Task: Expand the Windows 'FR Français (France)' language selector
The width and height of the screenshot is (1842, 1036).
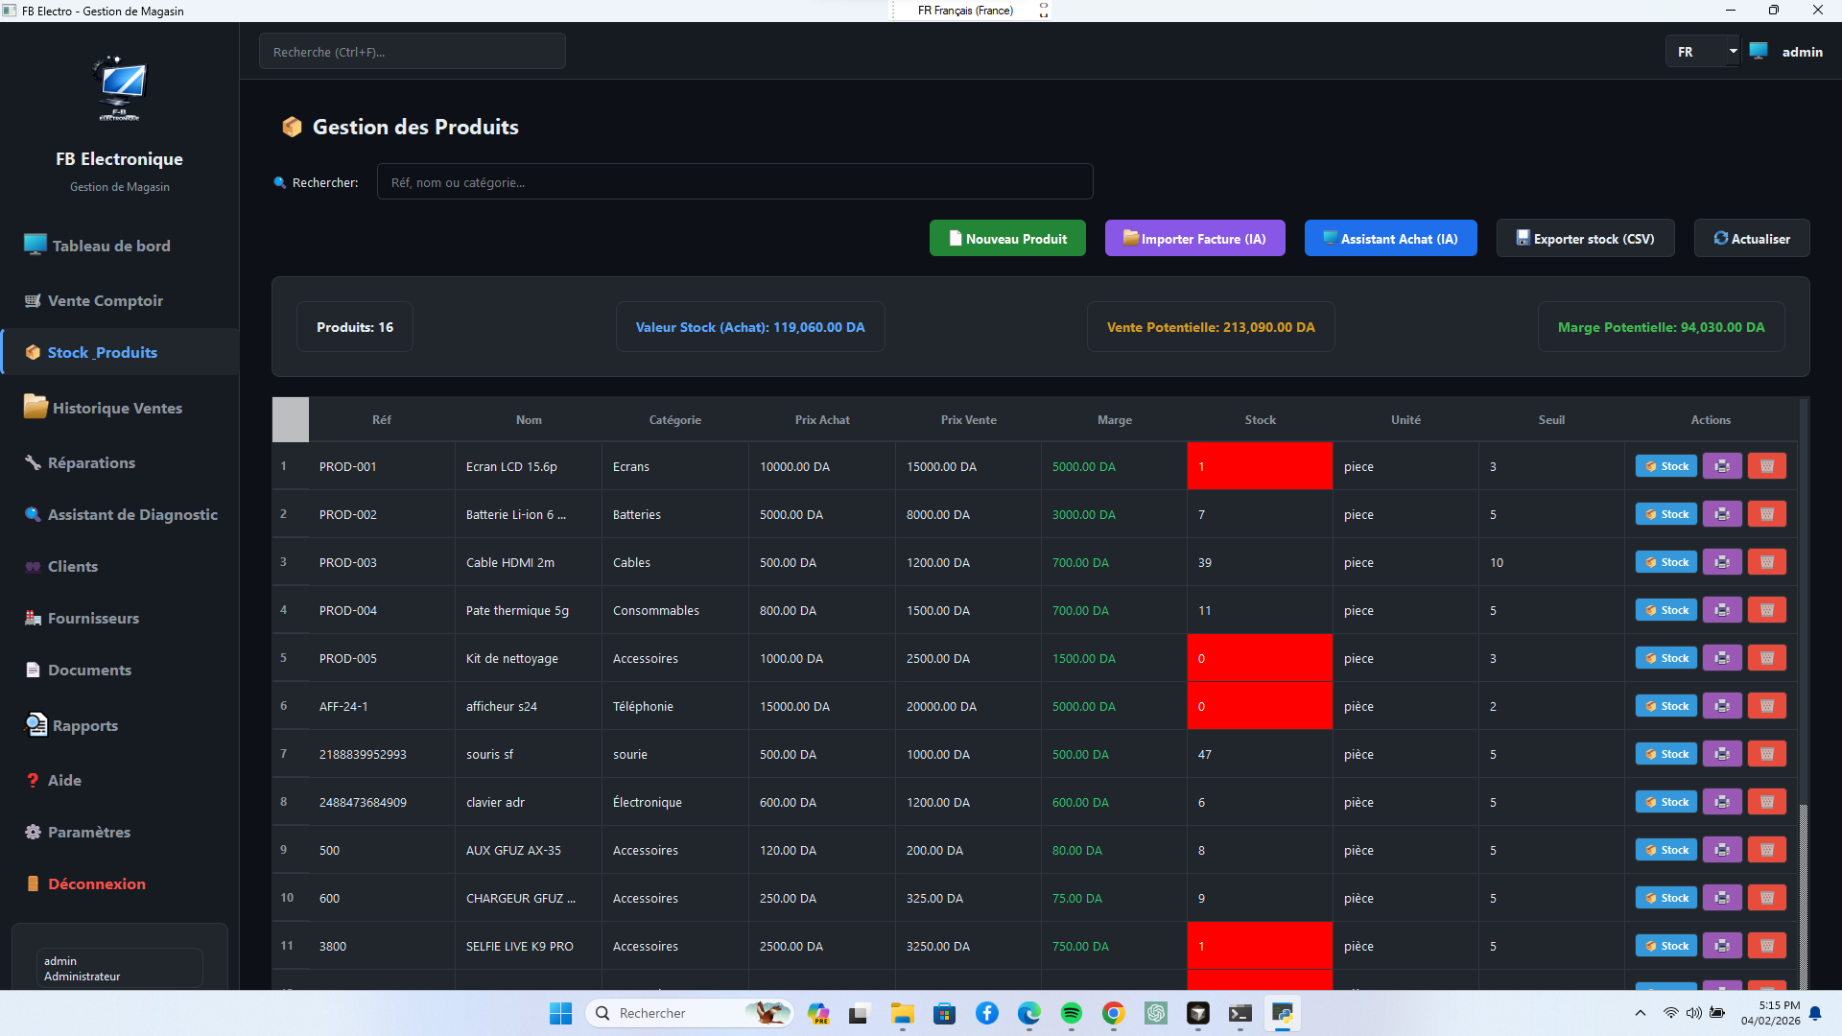Action: click(x=1045, y=10)
